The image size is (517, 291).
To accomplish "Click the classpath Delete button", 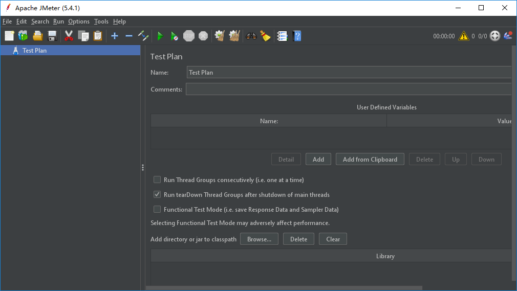I will [298, 239].
